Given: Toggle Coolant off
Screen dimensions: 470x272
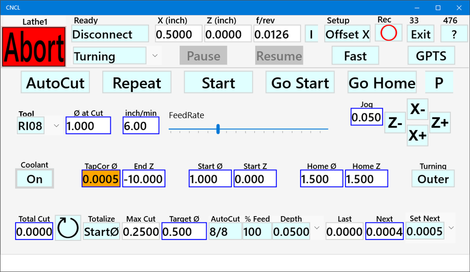Looking at the screenshot, I should click(34, 179).
